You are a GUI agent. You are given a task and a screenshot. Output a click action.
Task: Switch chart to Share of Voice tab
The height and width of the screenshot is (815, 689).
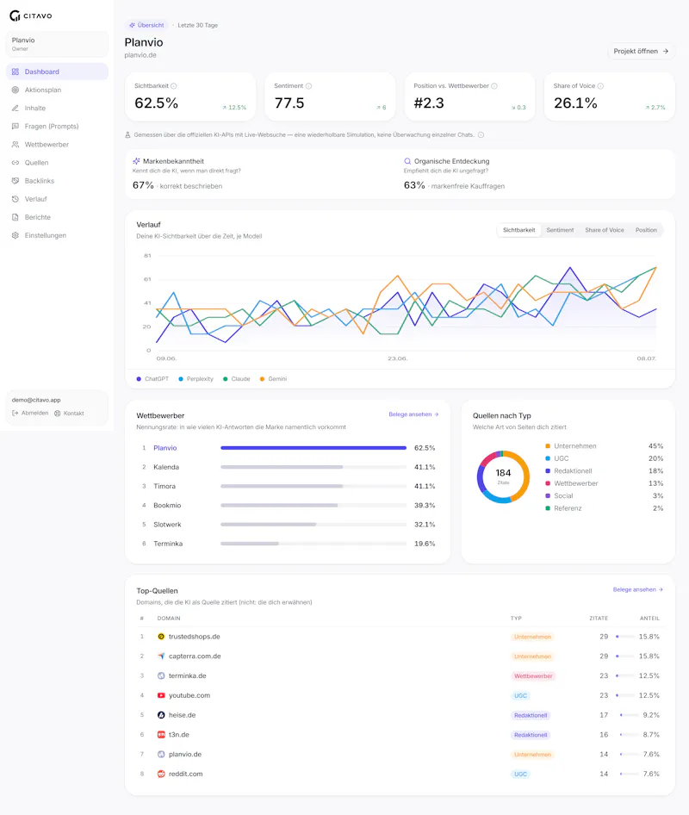605,230
